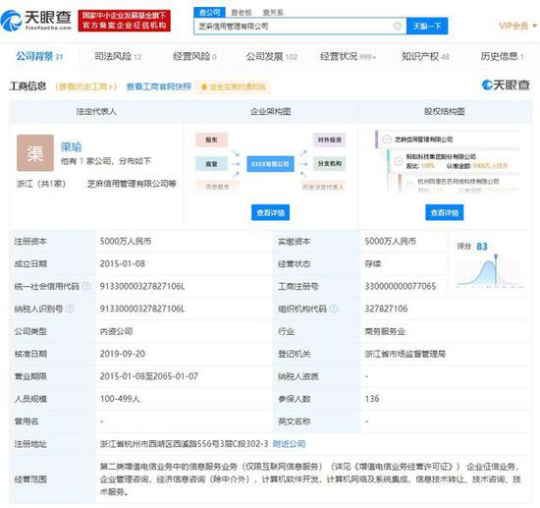Select the credit code 9133000032782710​6L value
The image size is (540, 508).
pos(142,286)
